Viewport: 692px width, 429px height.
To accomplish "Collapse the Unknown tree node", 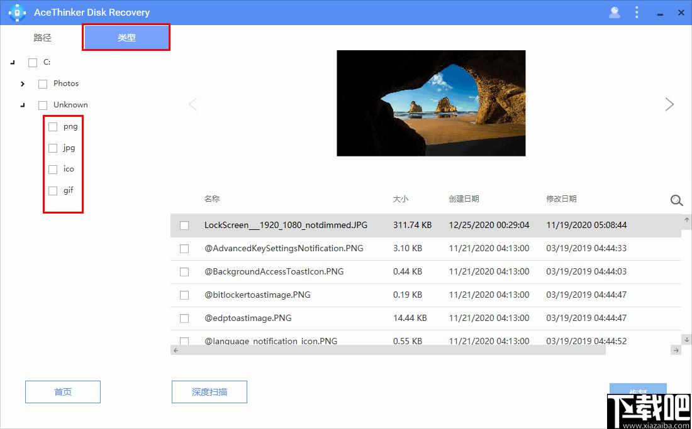I will (x=23, y=106).
